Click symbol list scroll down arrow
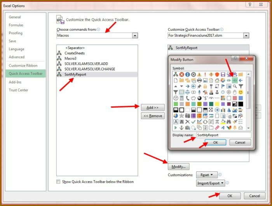 coord(248,128)
